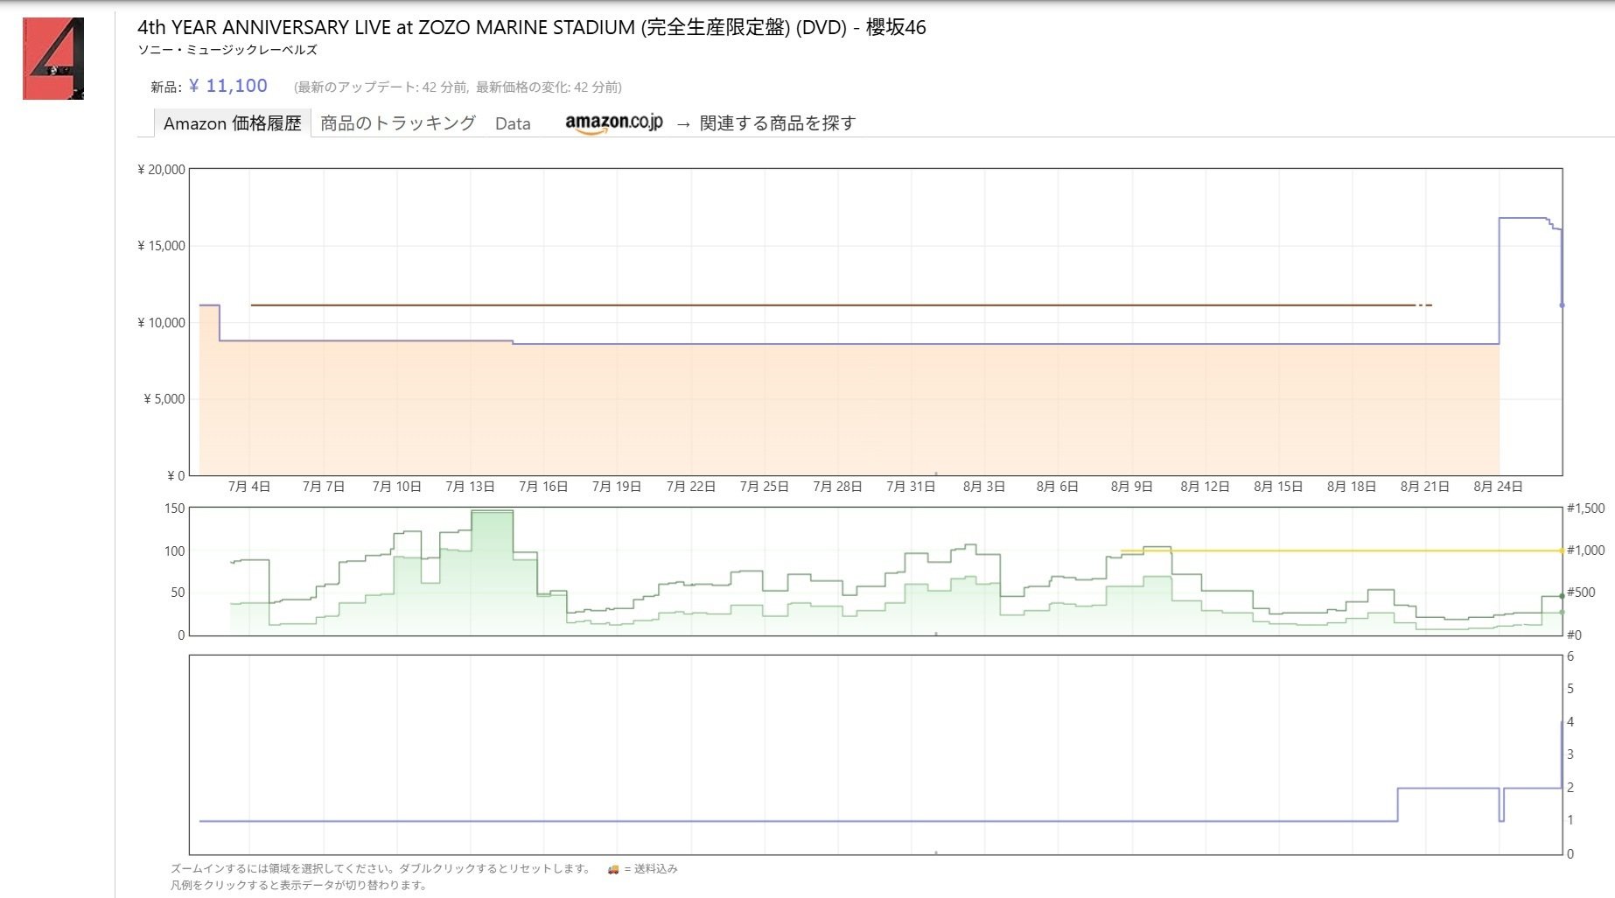The height and width of the screenshot is (898, 1615).
Task: Click the latest price point dot on the price chart
Action: click(x=1563, y=305)
